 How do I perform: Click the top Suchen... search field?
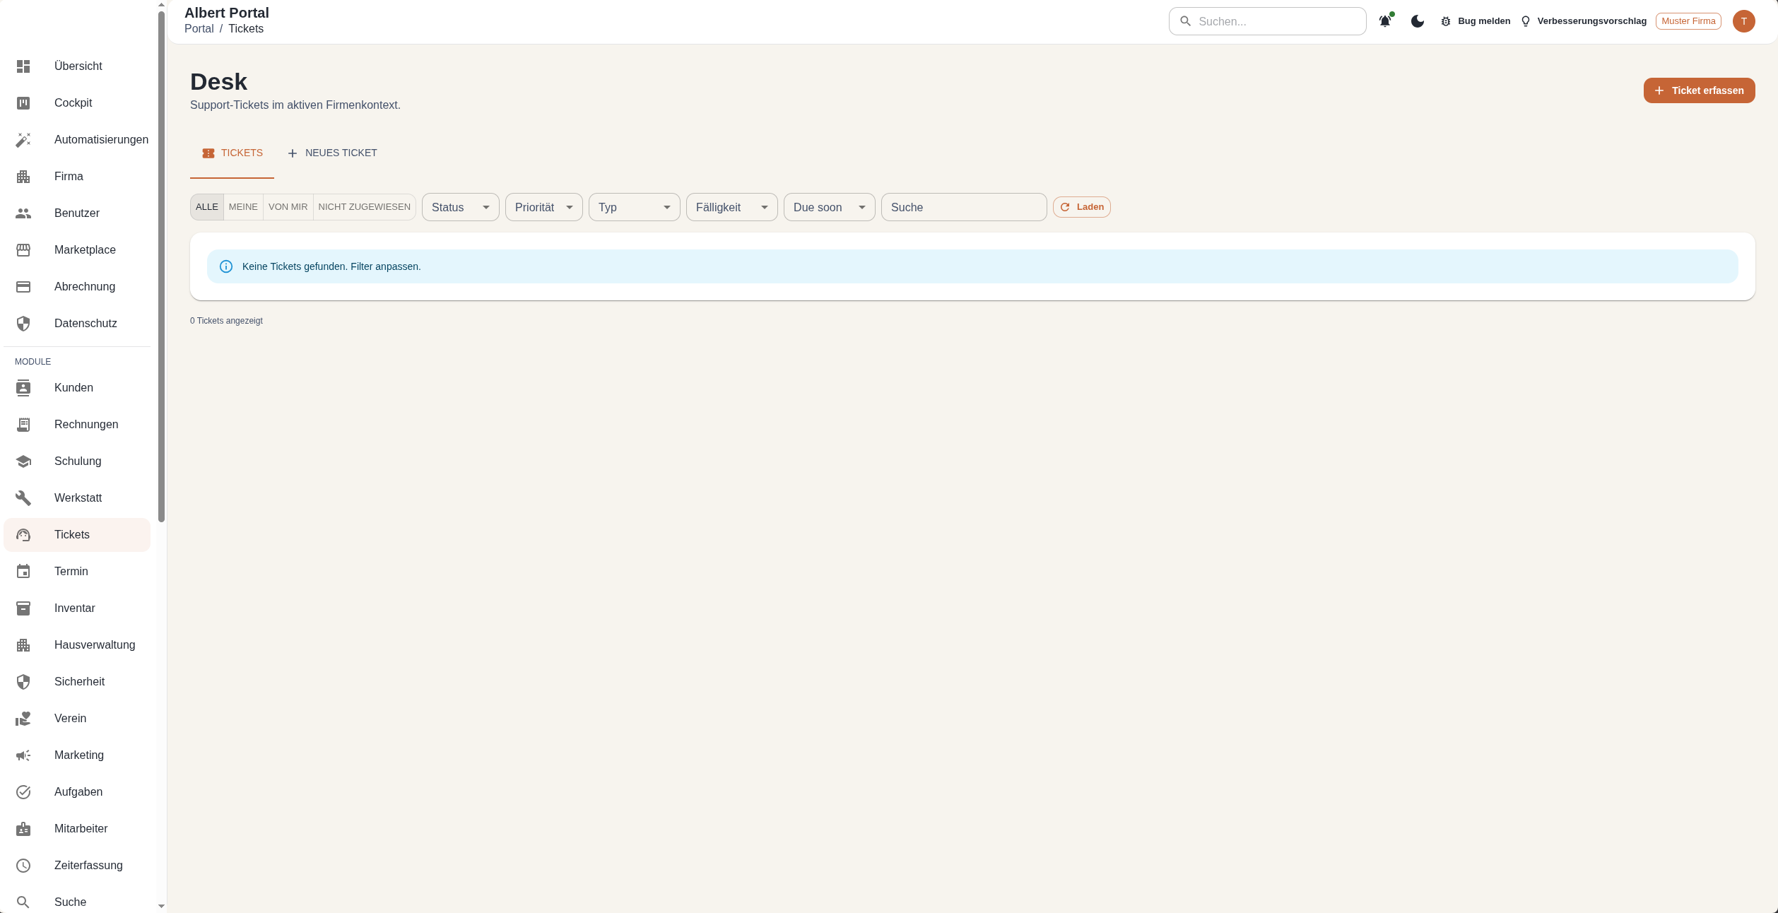click(1268, 21)
